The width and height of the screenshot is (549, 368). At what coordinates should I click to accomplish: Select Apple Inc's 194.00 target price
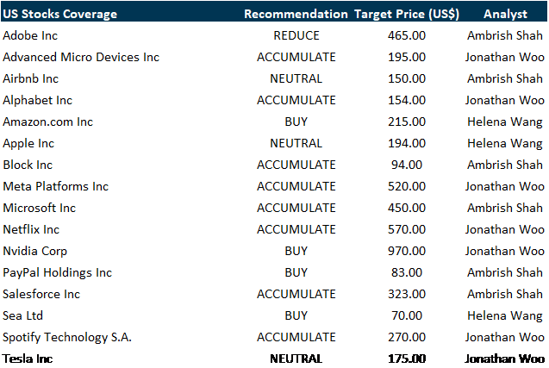point(407,143)
